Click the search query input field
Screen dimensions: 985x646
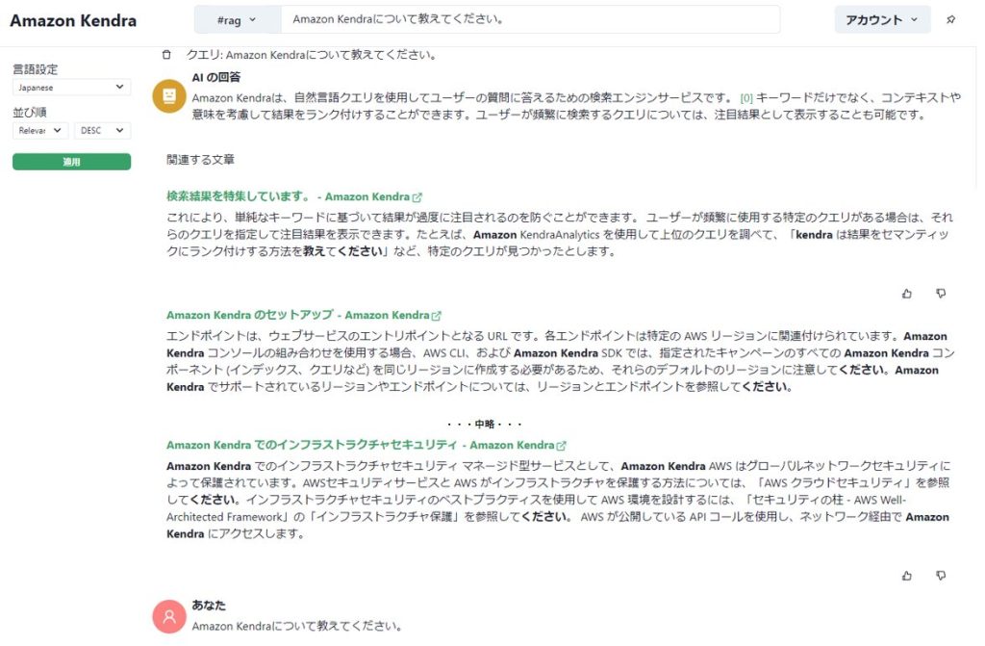pos(531,19)
